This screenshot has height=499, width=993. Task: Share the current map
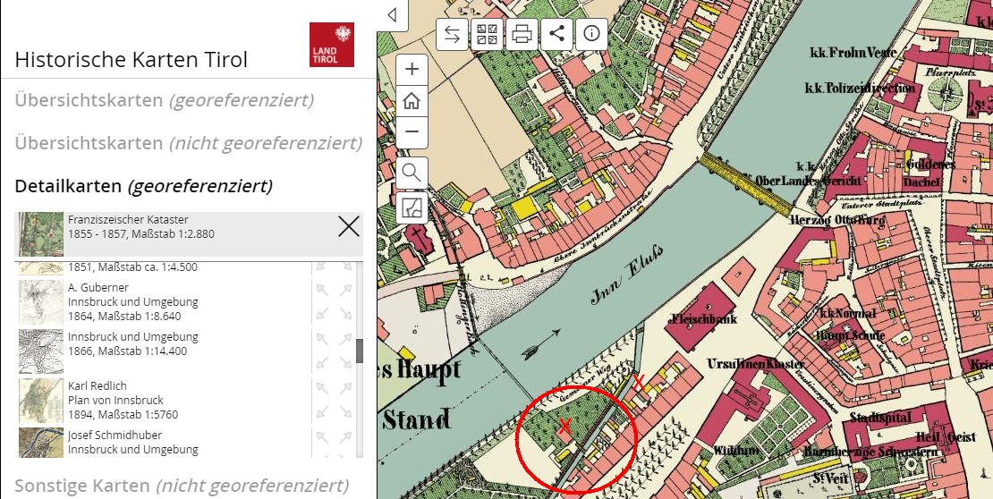pos(556,34)
